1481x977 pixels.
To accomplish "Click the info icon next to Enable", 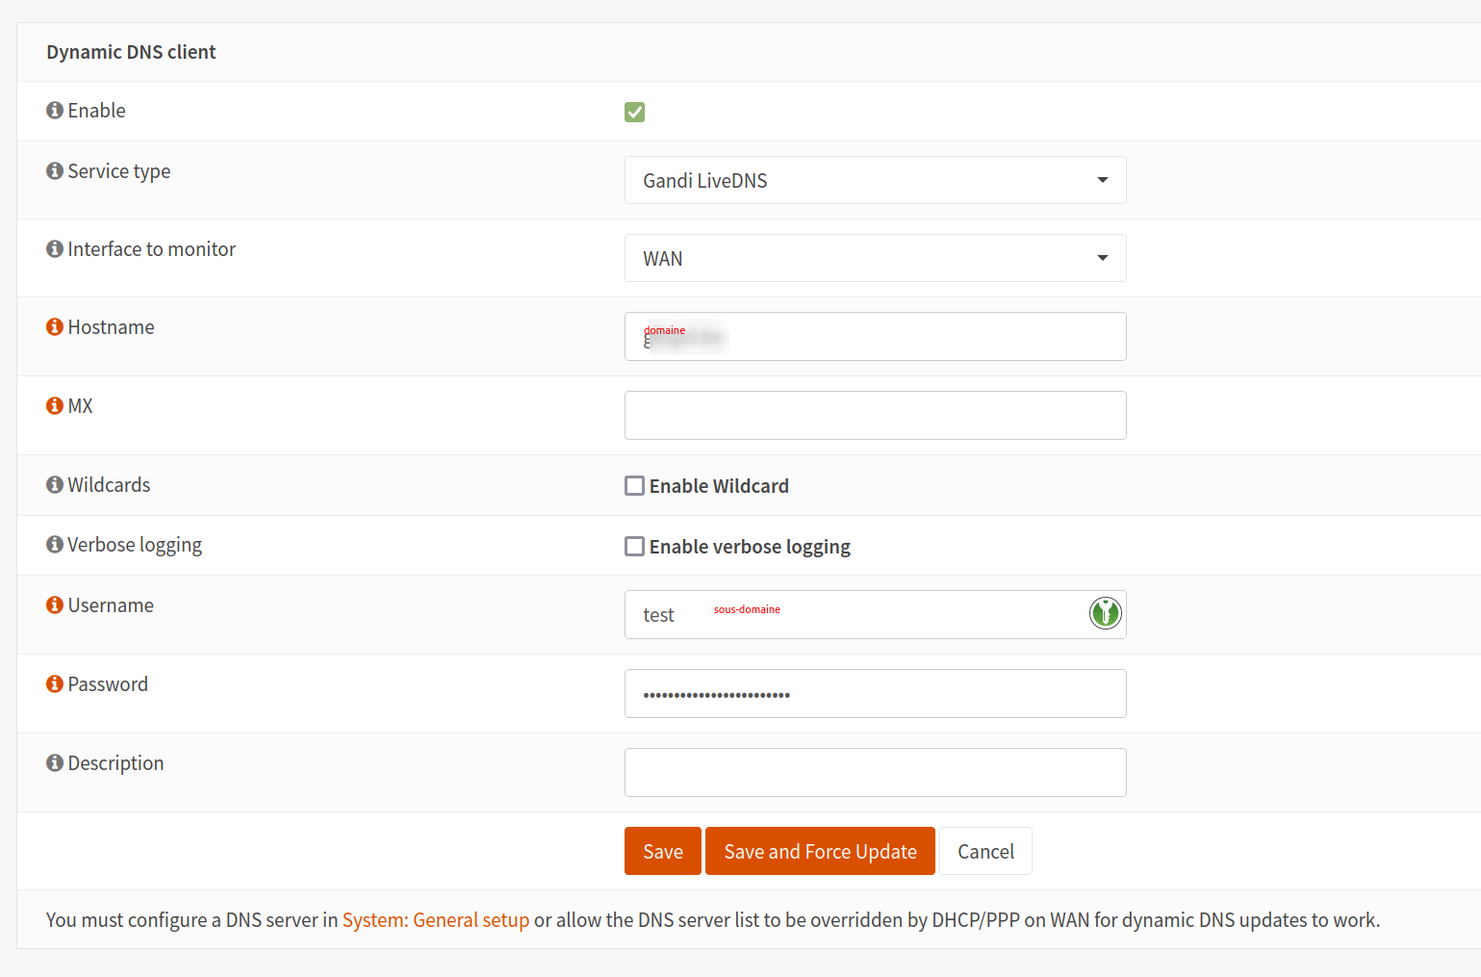I will (55, 111).
